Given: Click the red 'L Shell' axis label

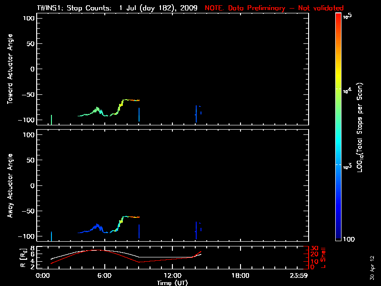Looking at the screenshot, I should coord(324,257).
